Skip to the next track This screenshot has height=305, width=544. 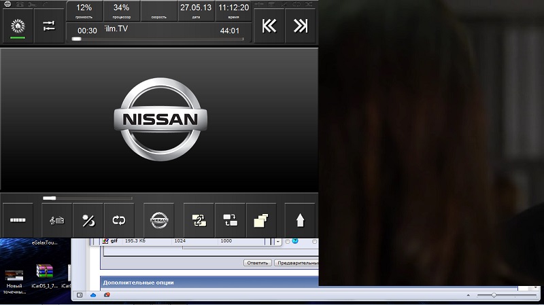tap(300, 26)
